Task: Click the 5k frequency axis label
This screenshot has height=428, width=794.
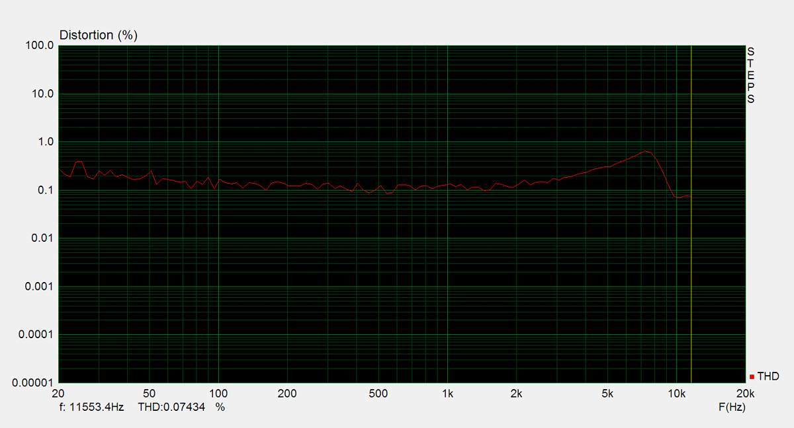Action: pyautogui.click(x=607, y=394)
